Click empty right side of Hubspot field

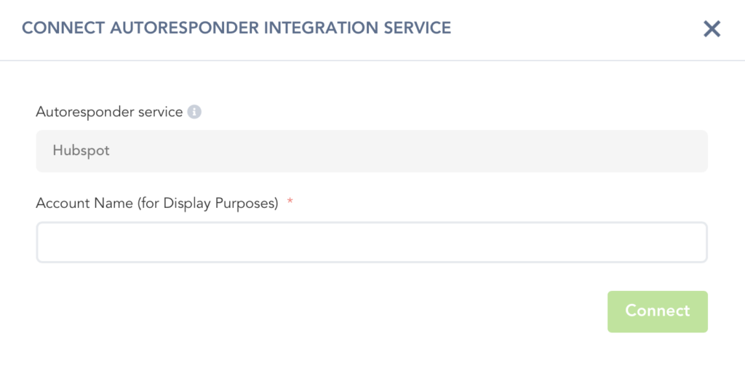click(582, 151)
